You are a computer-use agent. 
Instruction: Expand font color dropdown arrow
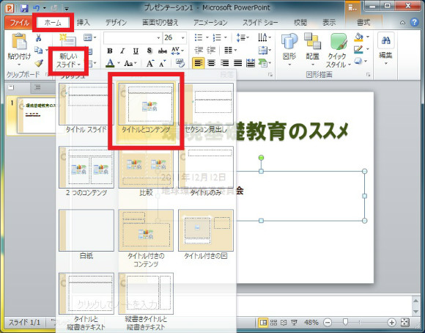click(x=119, y=64)
